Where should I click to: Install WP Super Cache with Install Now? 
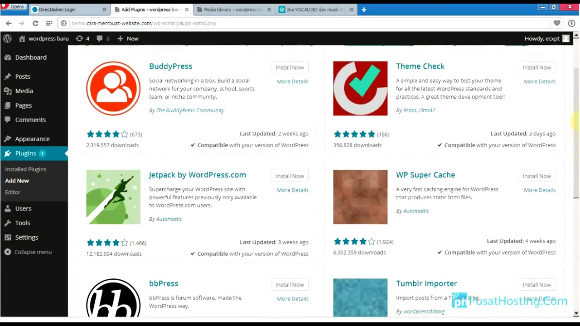[536, 176]
